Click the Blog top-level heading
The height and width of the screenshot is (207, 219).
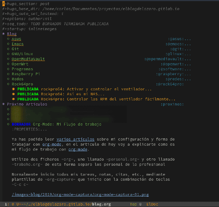pos(12,34)
